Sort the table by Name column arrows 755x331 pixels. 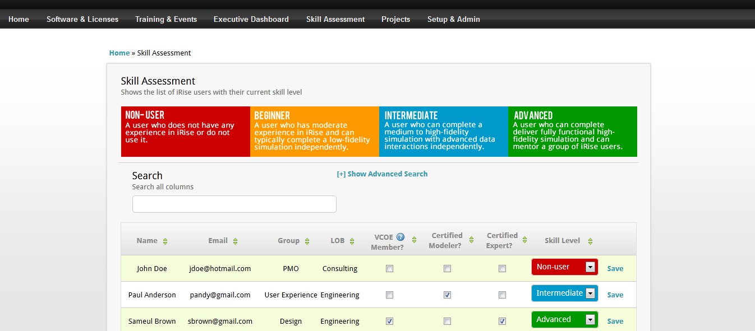coord(165,241)
